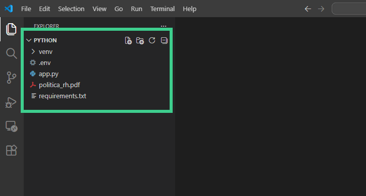The width and height of the screenshot is (366, 196).
Task: Go back using the left arrow
Action: (308, 9)
